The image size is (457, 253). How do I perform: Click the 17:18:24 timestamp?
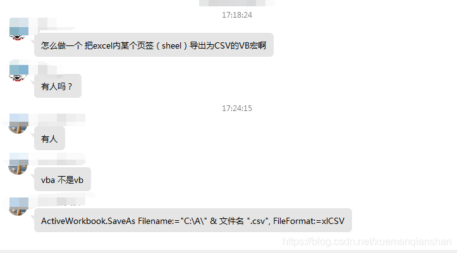tap(236, 15)
